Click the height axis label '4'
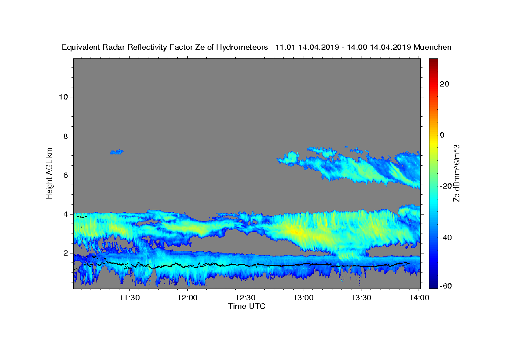Screen dimensions: 520x346 pyautogui.click(x=66, y=214)
